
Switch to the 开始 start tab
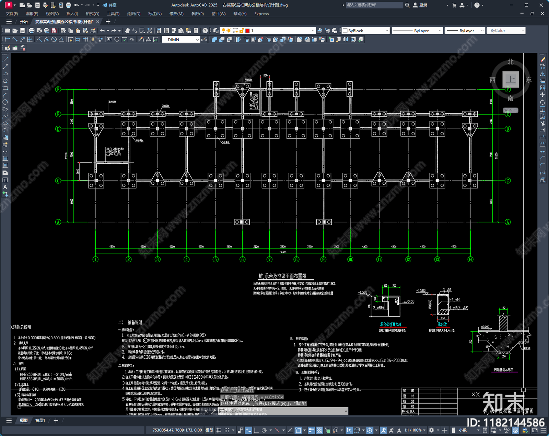(x=24, y=22)
